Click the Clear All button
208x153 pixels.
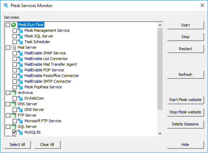pyautogui.click(x=47, y=145)
